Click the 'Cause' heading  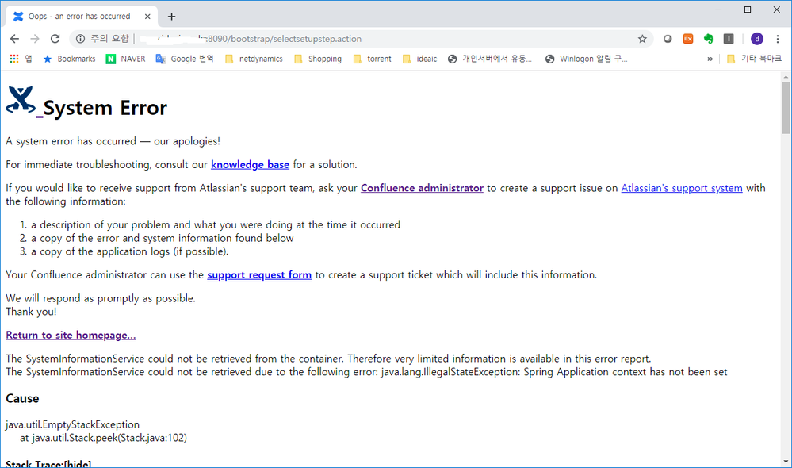(22, 399)
